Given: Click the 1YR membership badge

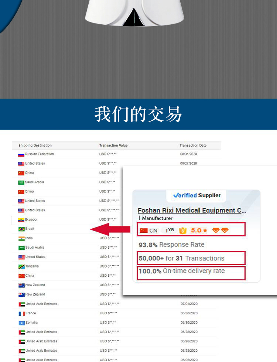Looking at the screenshot, I should 170,230.
